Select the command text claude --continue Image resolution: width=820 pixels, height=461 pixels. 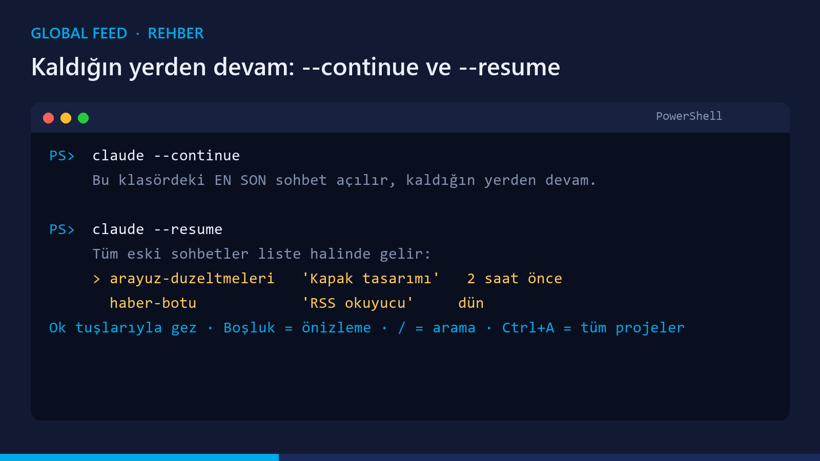pos(166,156)
